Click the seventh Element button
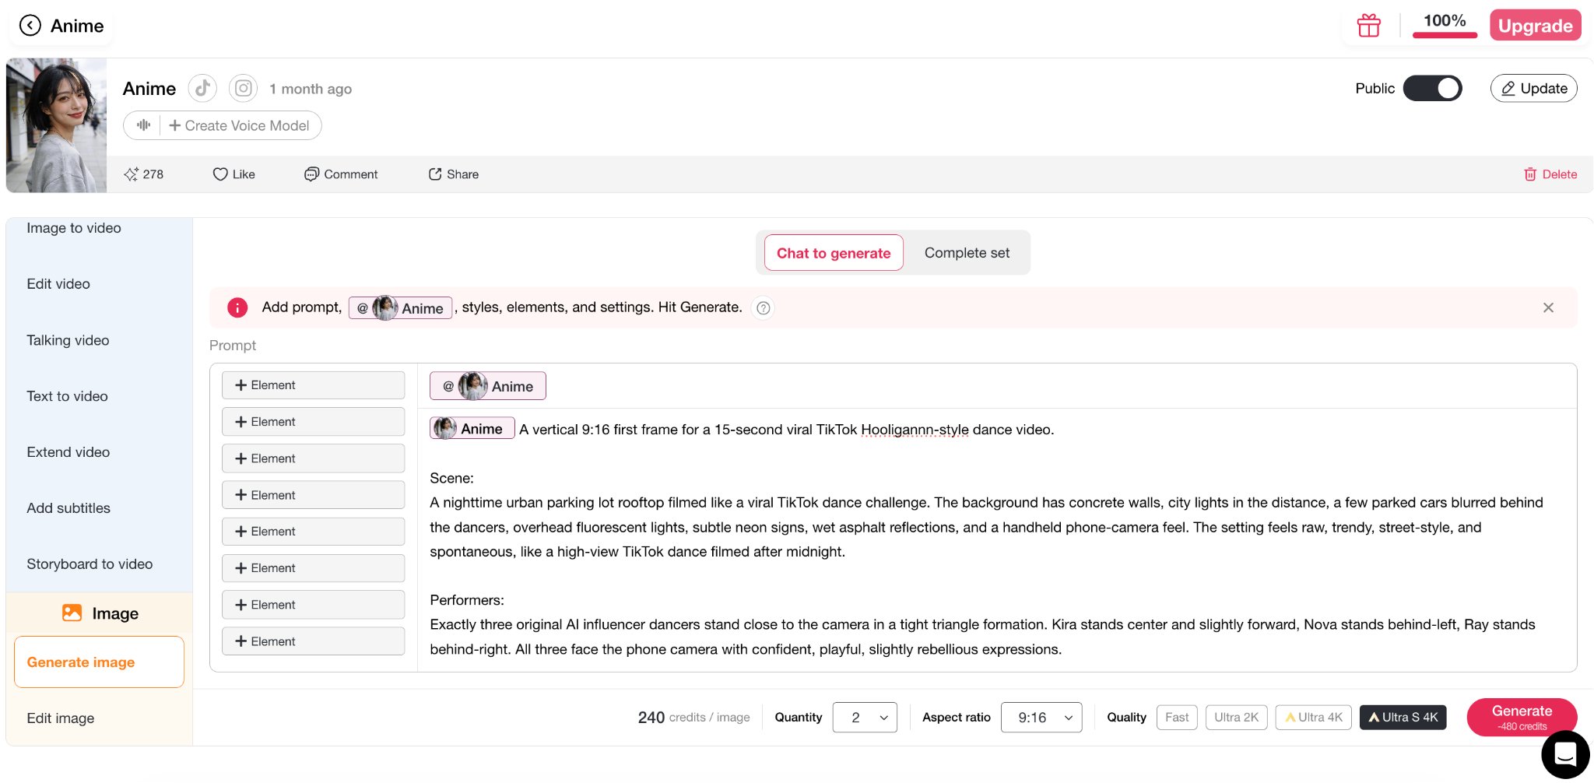1594x783 pixels. 313,605
